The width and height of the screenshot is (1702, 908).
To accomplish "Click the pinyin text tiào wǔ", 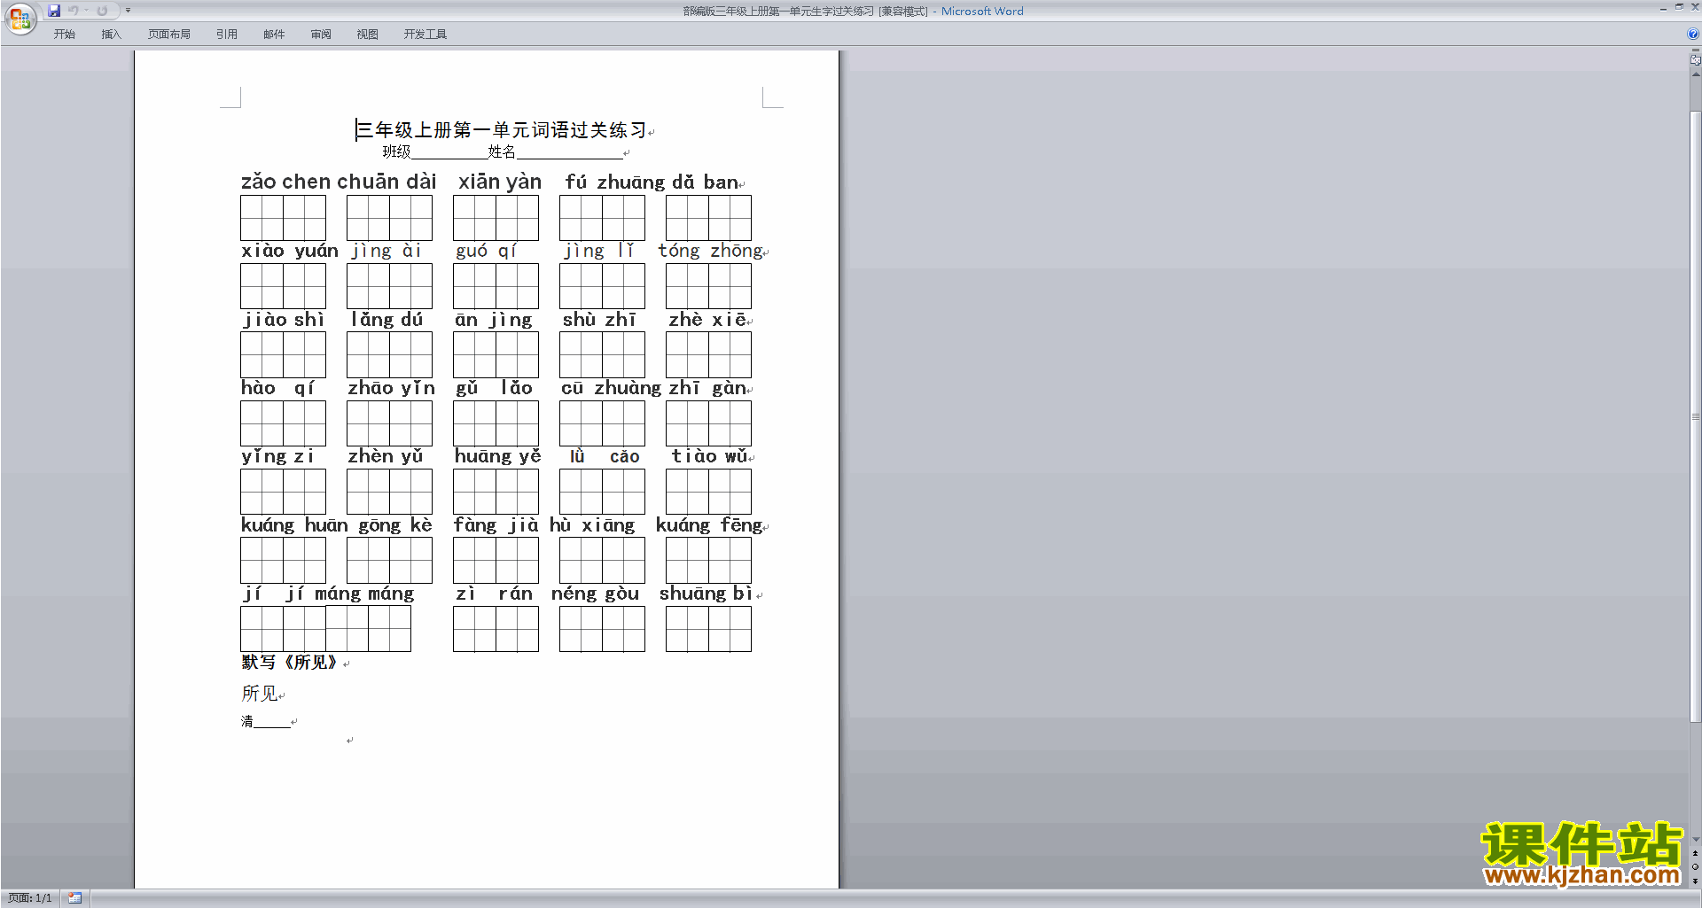I will pos(709,456).
